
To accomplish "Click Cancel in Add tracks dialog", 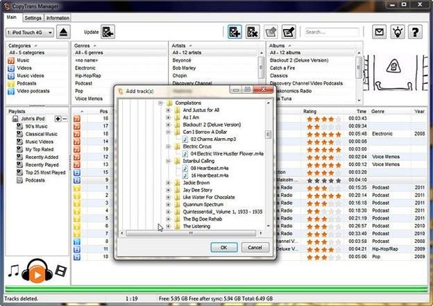I will (255, 248).
